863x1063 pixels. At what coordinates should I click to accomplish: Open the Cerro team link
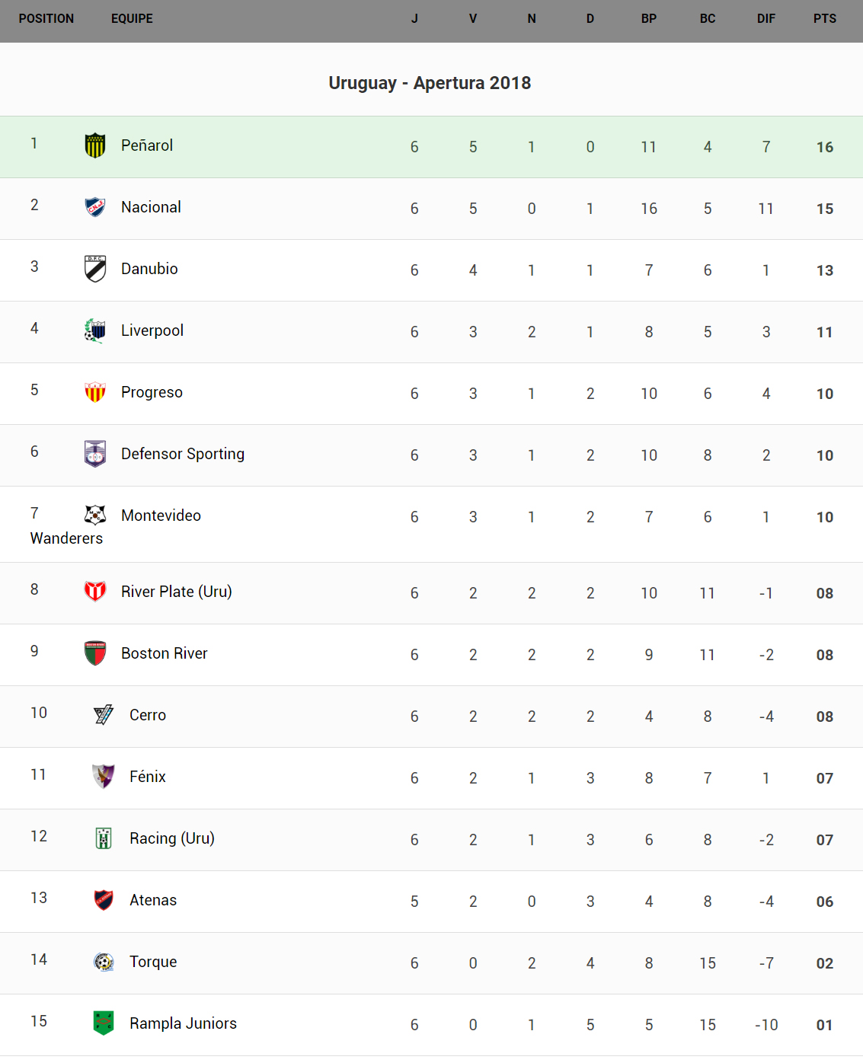[148, 715]
